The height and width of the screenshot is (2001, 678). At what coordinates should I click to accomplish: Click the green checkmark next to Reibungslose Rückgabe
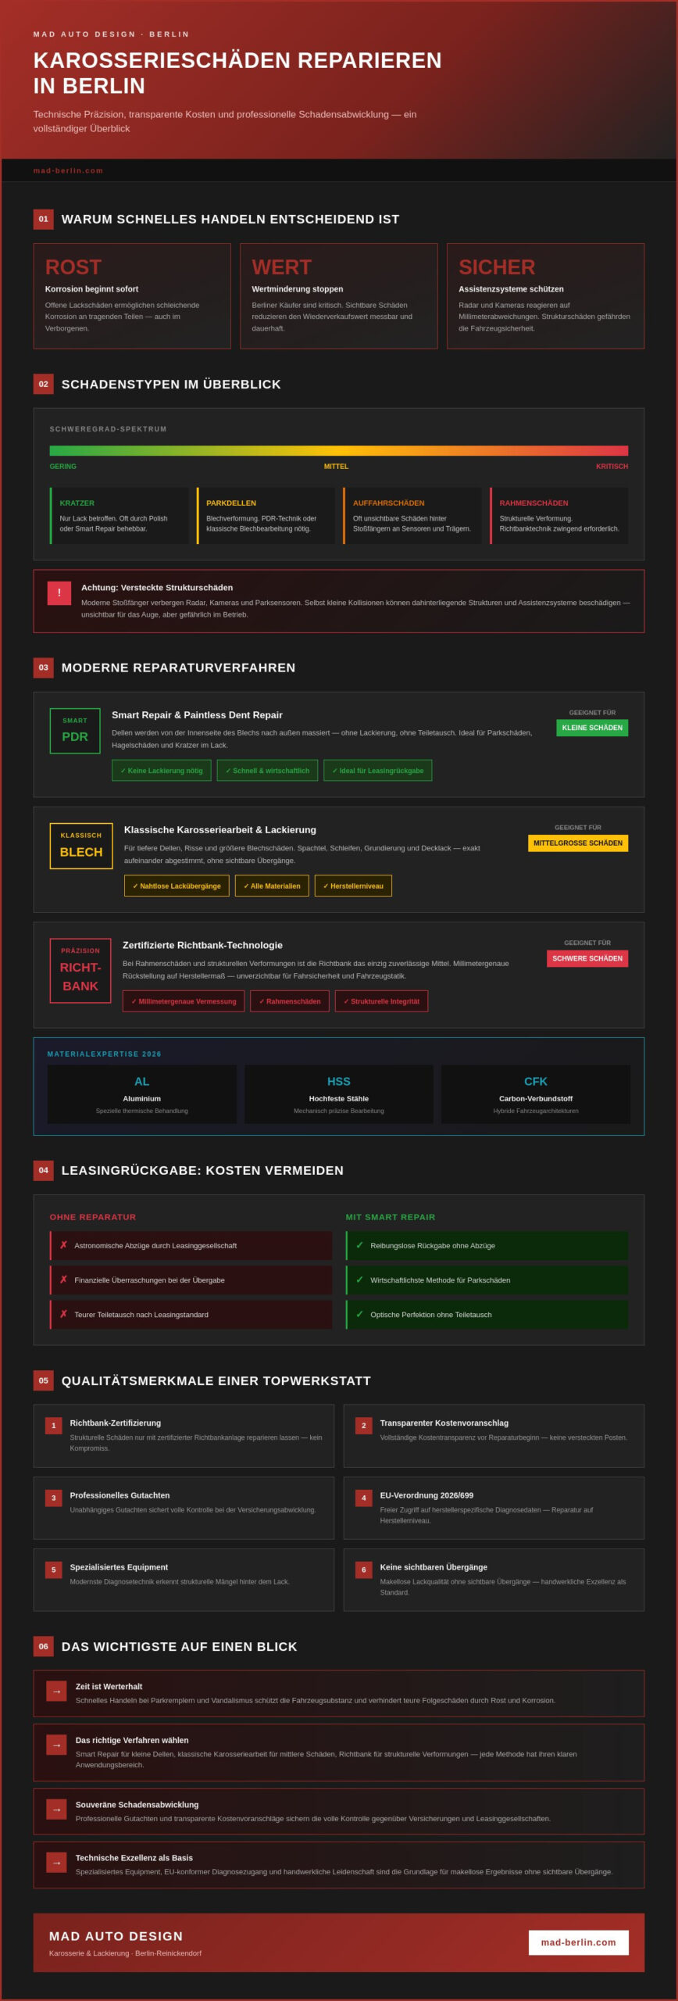coord(359,1245)
